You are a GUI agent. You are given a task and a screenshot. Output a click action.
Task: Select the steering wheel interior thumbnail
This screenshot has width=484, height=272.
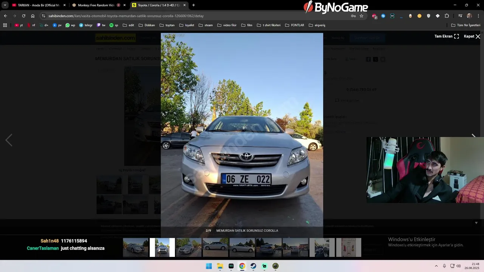tap(322, 247)
